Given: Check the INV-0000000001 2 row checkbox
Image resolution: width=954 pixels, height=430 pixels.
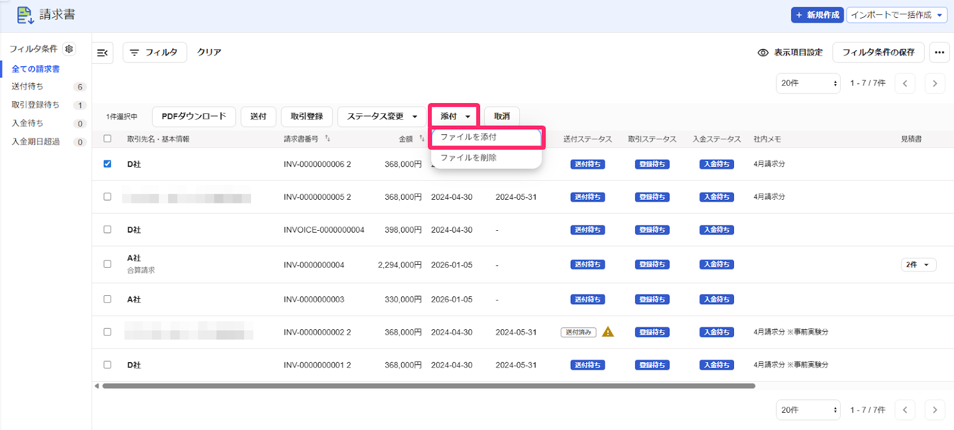Looking at the screenshot, I should [107, 364].
